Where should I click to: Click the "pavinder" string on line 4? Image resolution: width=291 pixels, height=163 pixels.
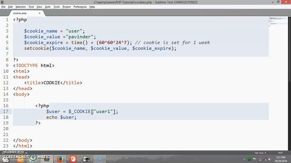click(80, 37)
